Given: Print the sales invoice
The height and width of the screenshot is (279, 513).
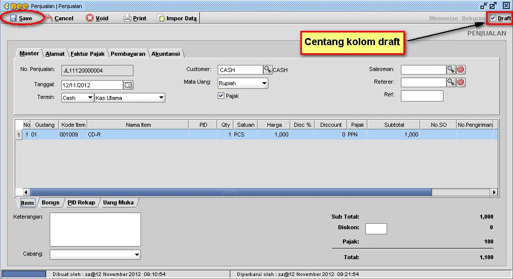Looking at the screenshot, I should [135, 18].
